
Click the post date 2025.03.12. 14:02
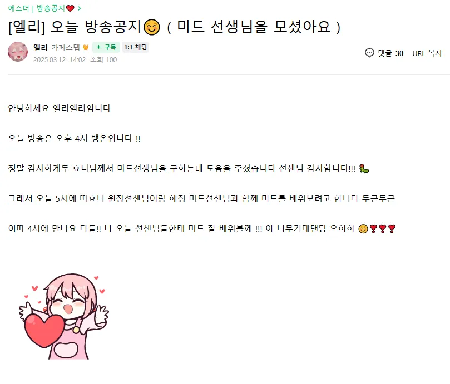[60, 59]
